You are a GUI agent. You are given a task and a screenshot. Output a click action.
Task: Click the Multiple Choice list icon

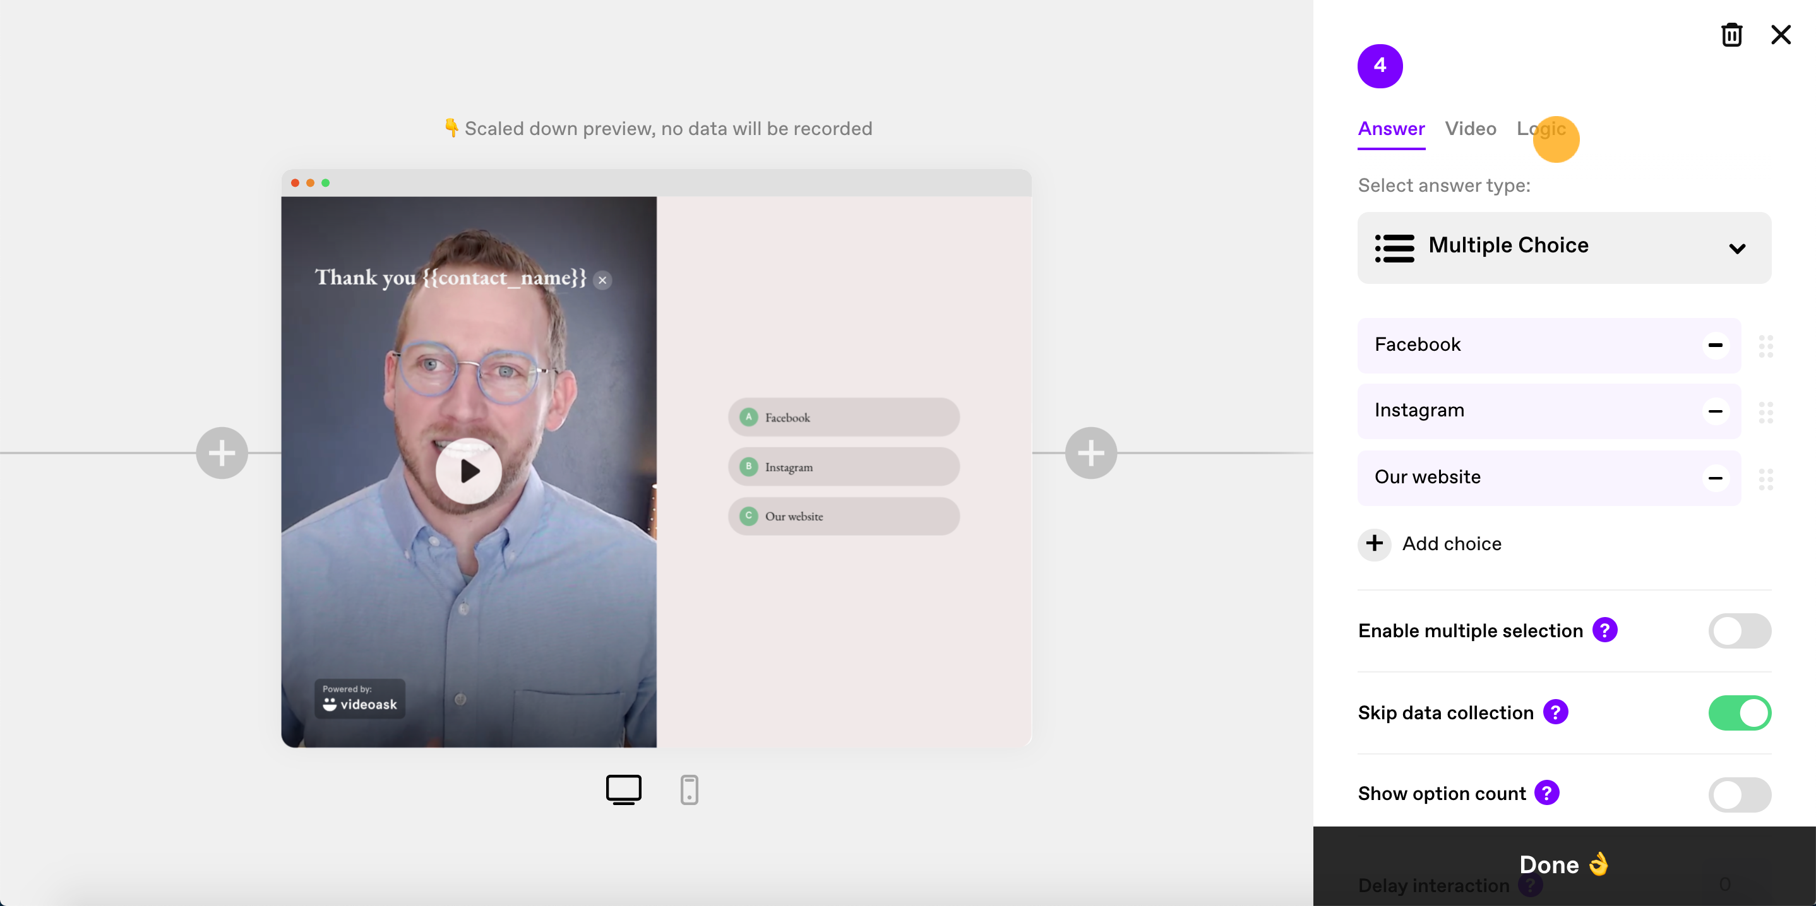(x=1394, y=248)
